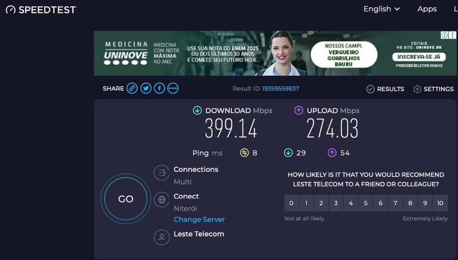458x260 pixels.
Task: Rate recommendation 1
Action: [306, 203]
